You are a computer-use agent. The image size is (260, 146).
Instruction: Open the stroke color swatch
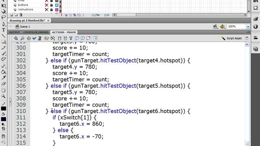(4, 109)
